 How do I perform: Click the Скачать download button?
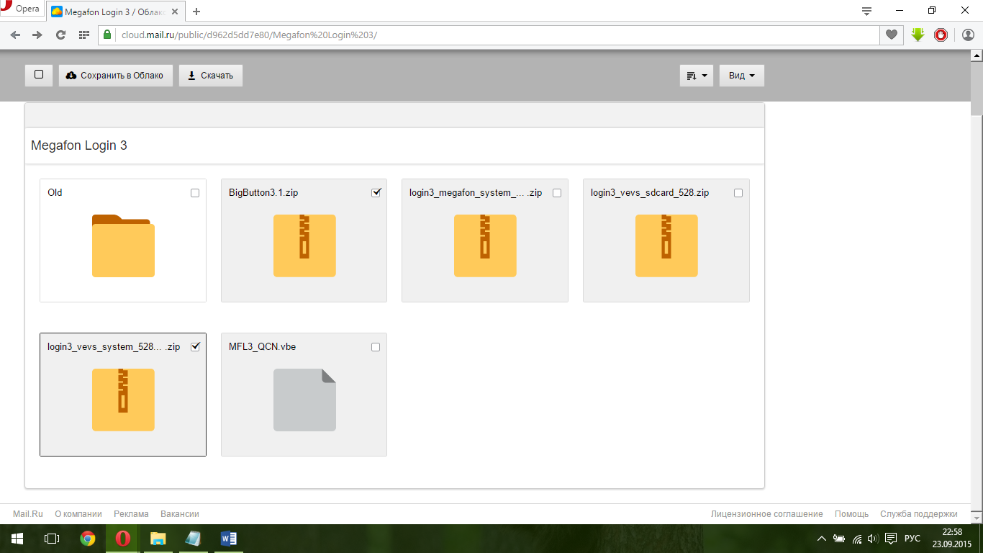point(211,76)
